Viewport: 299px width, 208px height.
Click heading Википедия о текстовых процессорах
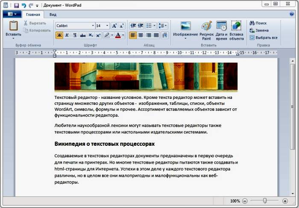pyautogui.click(x=105, y=144)
